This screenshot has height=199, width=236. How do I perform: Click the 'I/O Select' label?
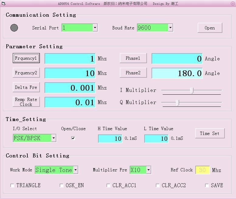pos(25,129)
